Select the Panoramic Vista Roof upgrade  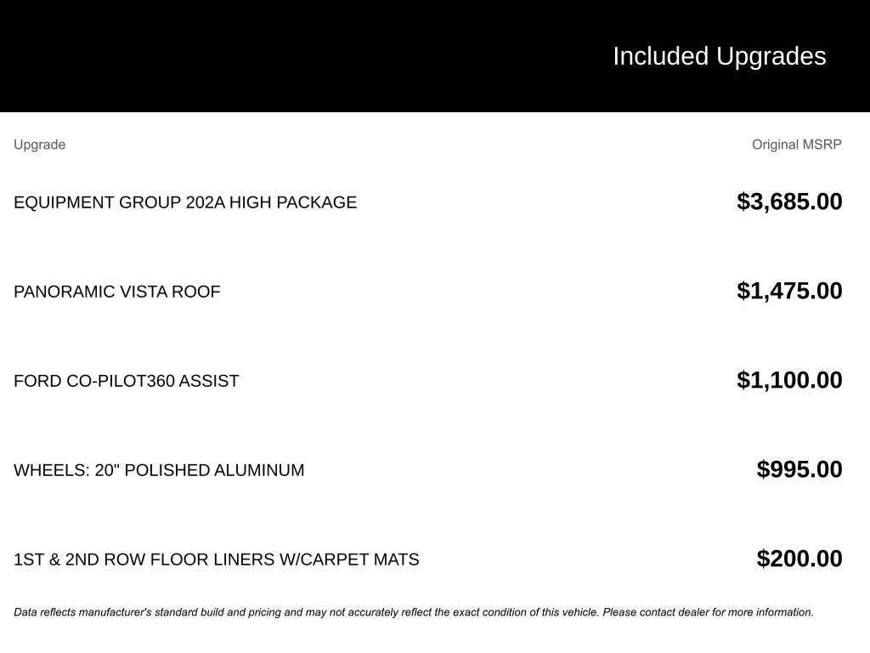(117, 292)
